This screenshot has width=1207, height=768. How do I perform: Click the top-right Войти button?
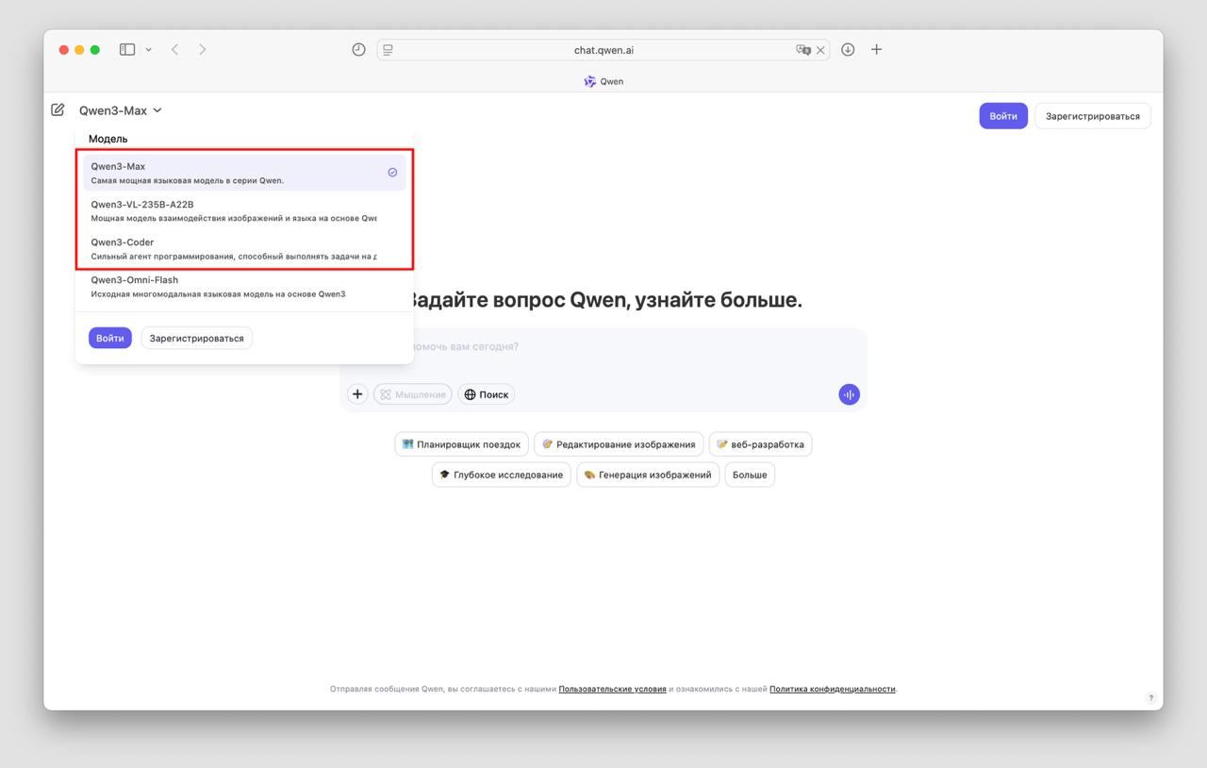point(1002,116)
